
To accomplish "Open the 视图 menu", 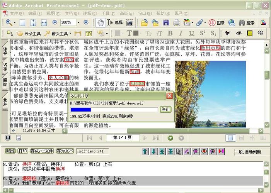I will click(x=53, y=14).
